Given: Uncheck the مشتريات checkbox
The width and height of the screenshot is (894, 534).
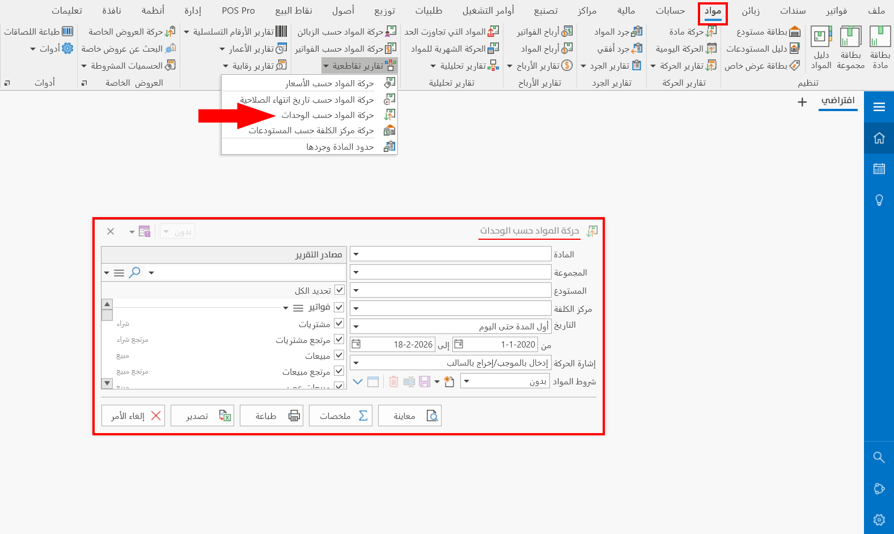Looking at the screenshot, I should 339,323.
